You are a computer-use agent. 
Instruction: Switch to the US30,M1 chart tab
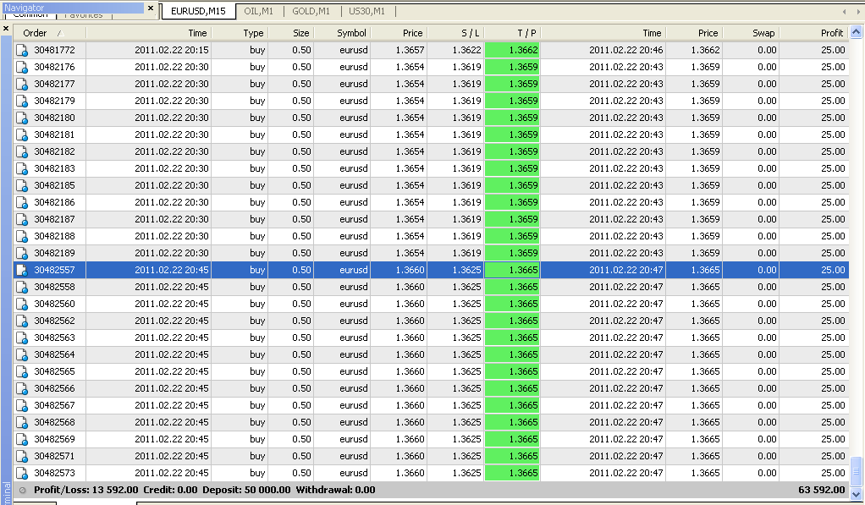pos(366,12)
